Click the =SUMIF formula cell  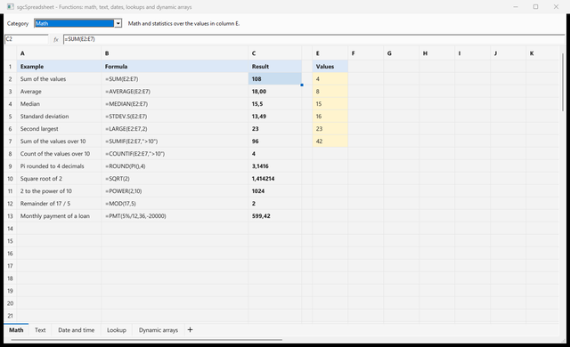(x=175, y=141)
